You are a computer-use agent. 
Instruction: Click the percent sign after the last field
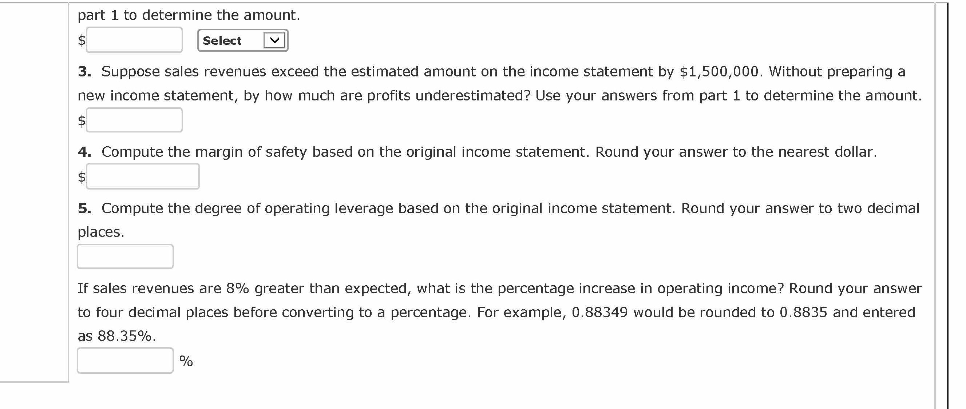coord(186,361)
